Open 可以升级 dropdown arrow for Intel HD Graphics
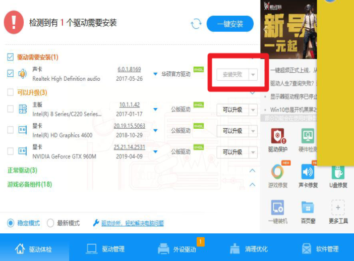This screenshot has height=261, width=354. pyautogui.click(x=253, y=131)
